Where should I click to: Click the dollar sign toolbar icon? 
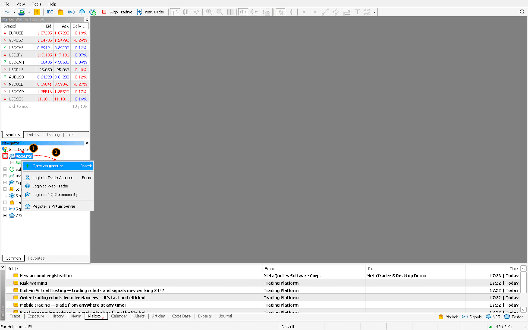click(x=37, y=12)
